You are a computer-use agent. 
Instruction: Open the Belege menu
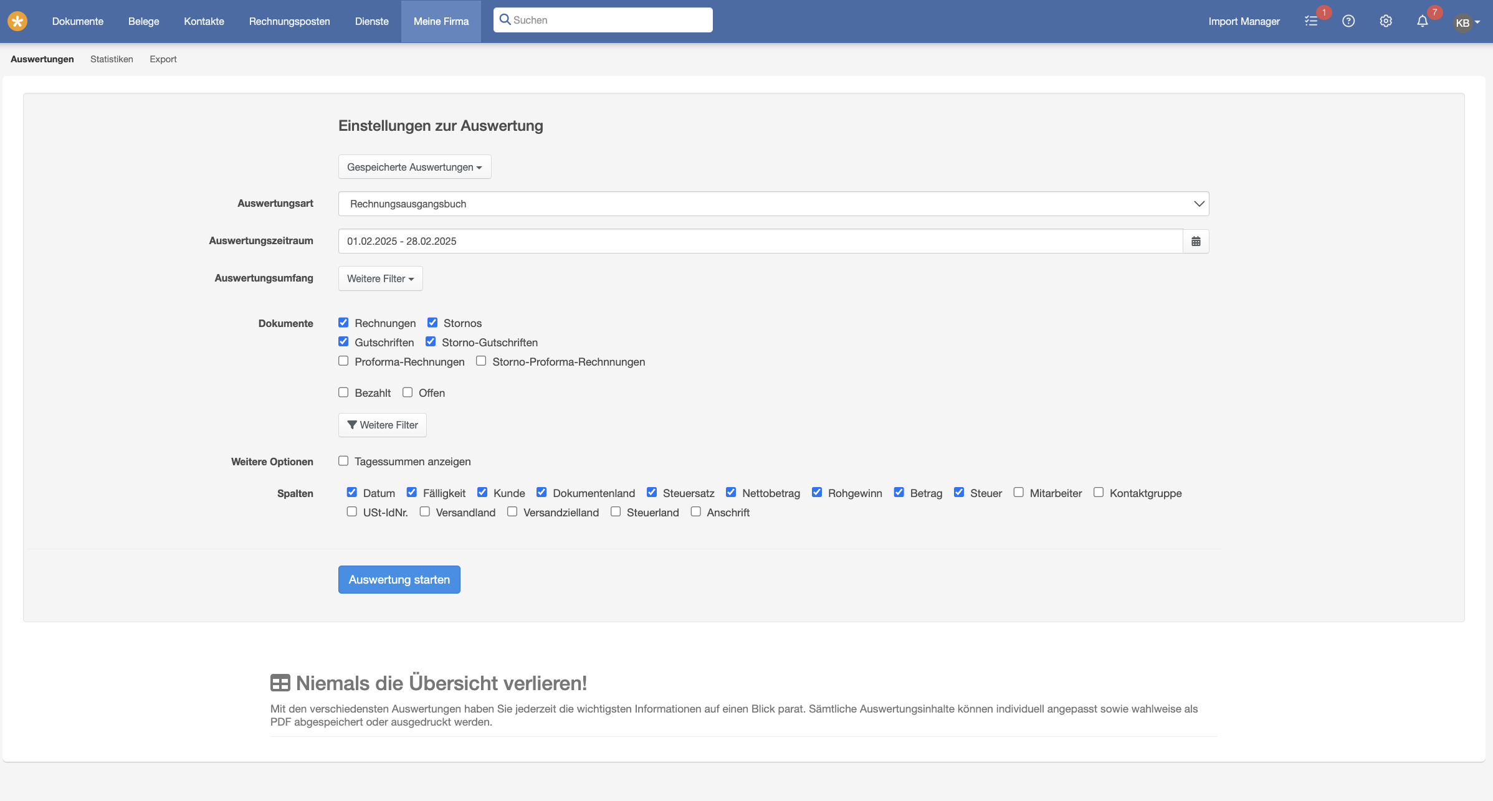144,21
